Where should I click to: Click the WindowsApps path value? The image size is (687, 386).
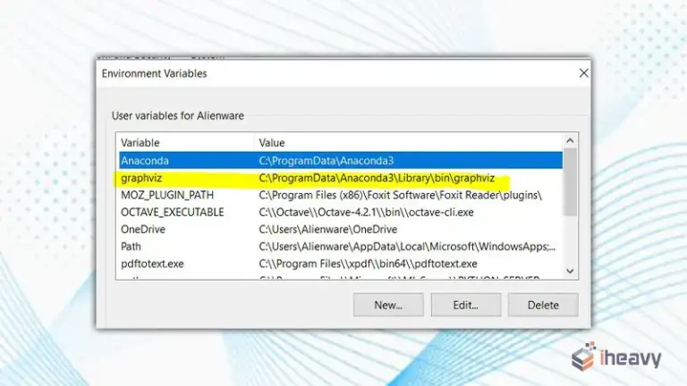click(x=407, y=247)
